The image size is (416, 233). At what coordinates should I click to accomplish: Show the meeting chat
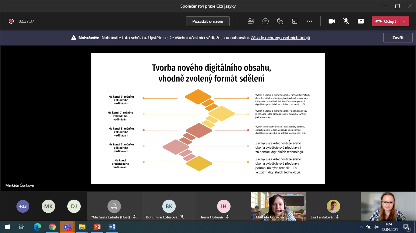[266, 21]
